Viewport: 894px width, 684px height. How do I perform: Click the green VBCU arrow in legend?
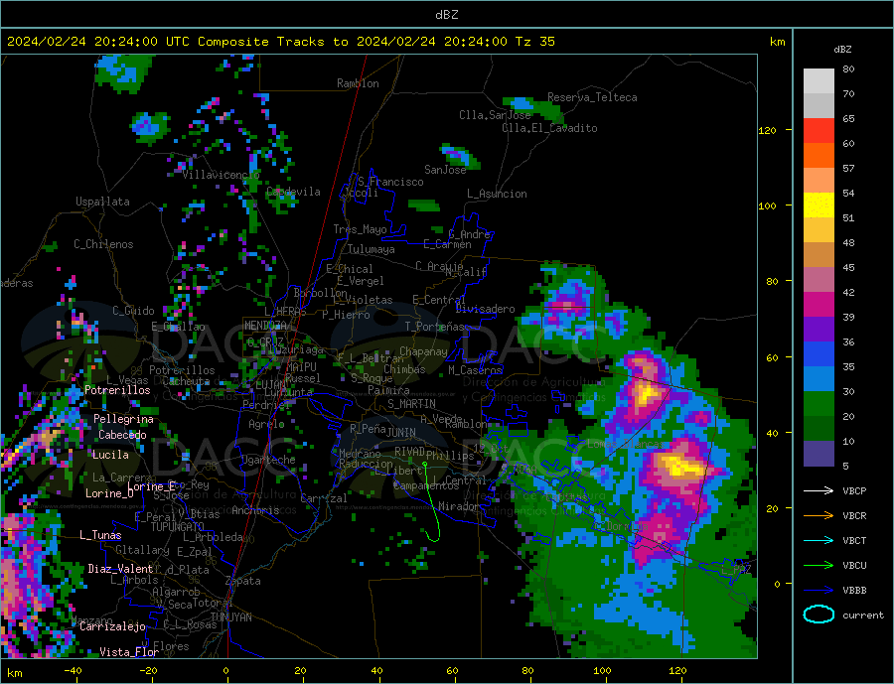[x=819, y=566]
